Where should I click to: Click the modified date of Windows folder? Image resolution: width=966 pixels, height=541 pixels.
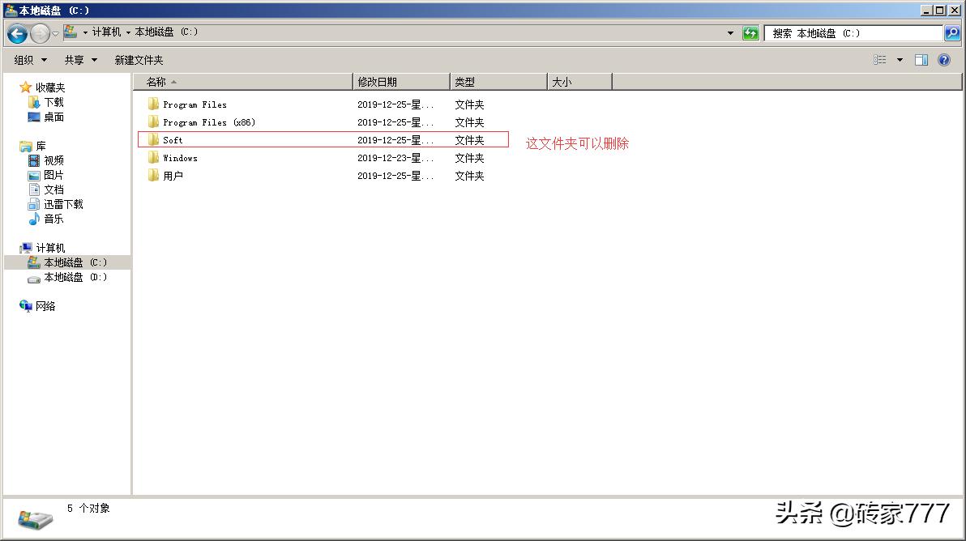click(395, 158)
